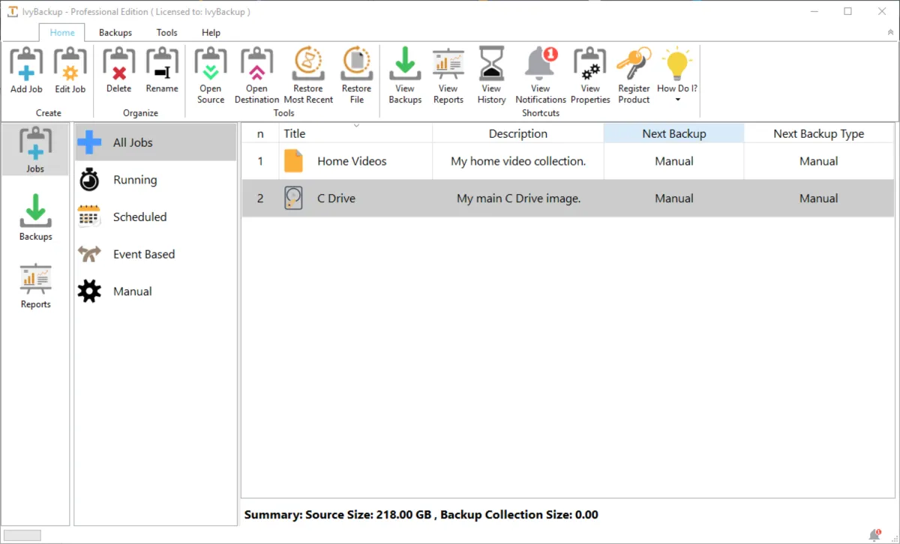
Task: Click Next Backup cell for C Drive
Action: pyautogui.click(x=674, y=199)
